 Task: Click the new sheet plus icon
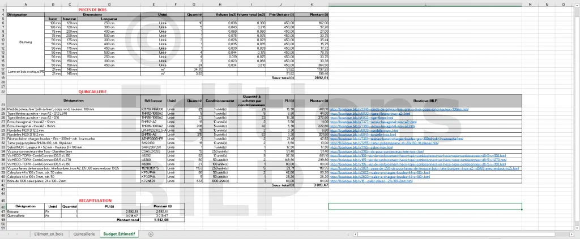click(x=151, y=233)
